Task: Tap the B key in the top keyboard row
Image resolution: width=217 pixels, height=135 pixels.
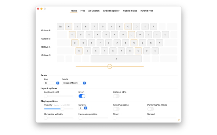Action: pyautogui.click(x=120, y=27)
